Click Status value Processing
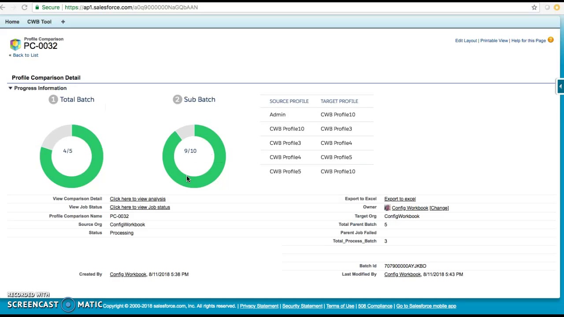564x317 pixels. tap(122, 233)
